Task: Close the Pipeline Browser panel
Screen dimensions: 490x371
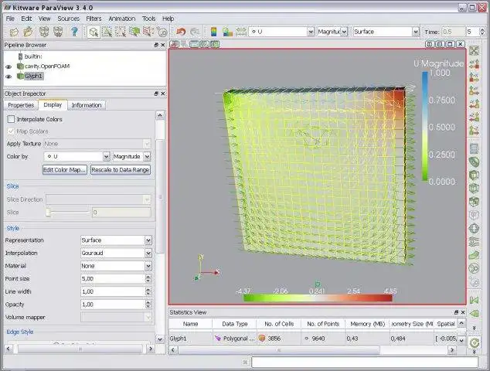Action: (163, 45)
